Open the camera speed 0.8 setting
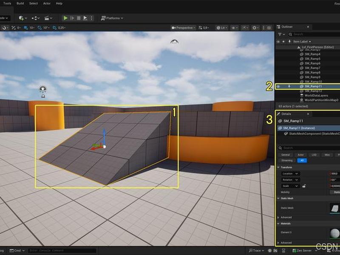 click(x=204, y=28)
